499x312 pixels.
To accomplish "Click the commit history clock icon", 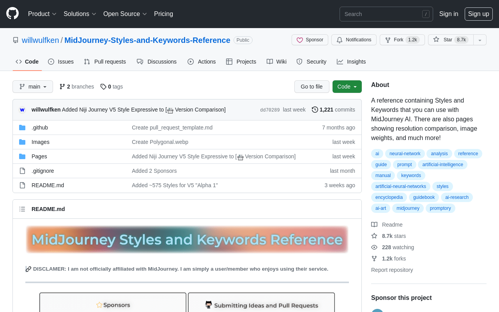I will click(x=315, y=110).
